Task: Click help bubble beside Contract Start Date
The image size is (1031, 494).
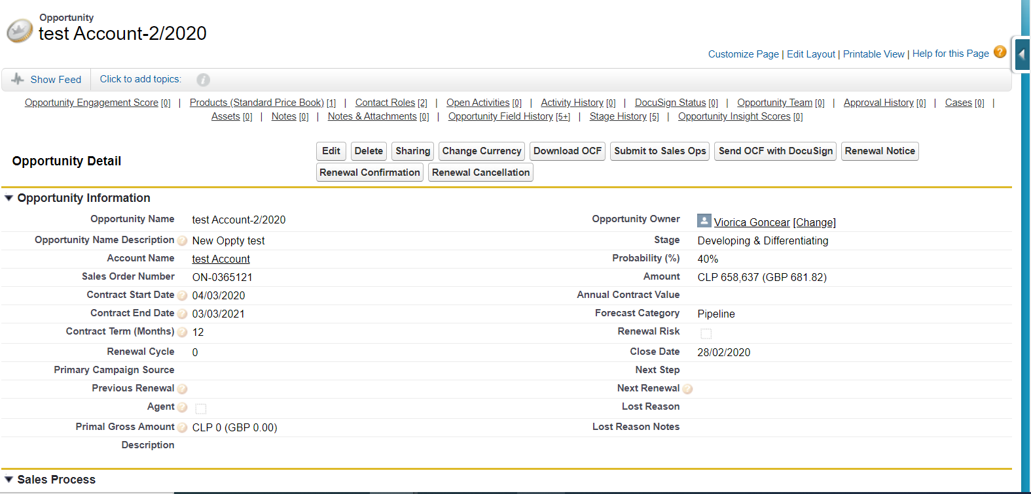Action: click(183, 296)
